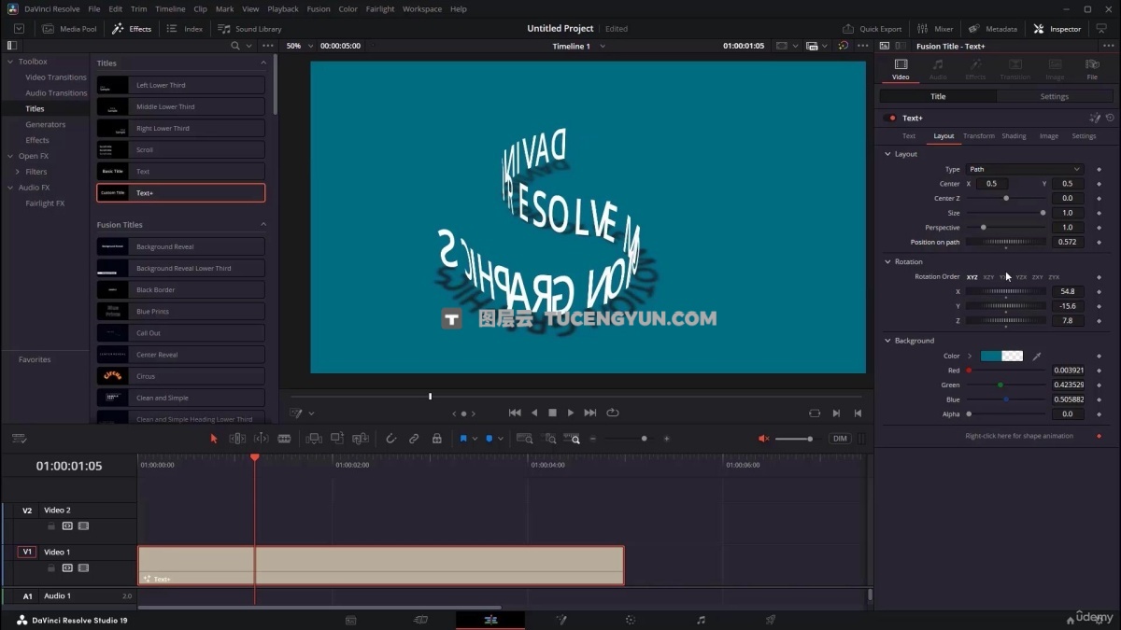Open the Metadata panel
1121x630 pixels.
(x=993, y=29)
